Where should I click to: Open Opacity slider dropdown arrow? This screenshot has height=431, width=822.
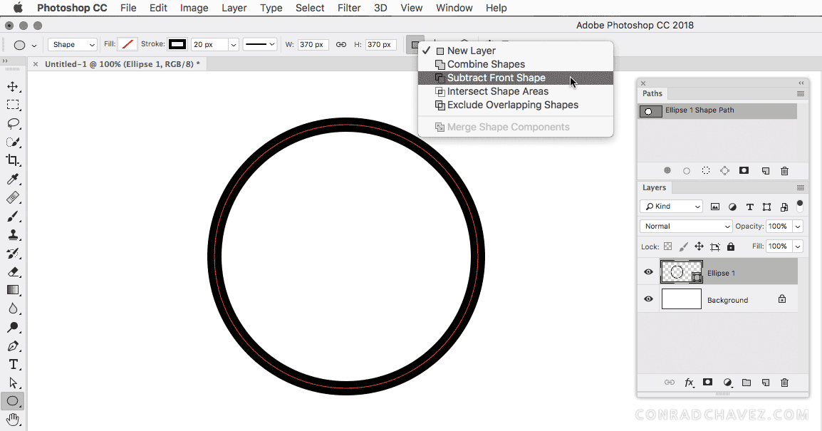(798, 226)
